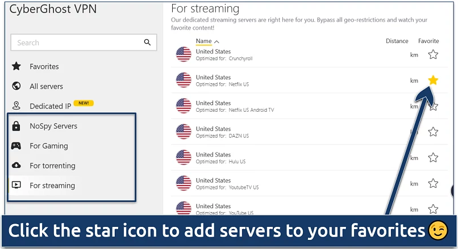Click the US flag for DAZN US server
The width and height of the screenshot is (458, 249).
click(184, 132)
